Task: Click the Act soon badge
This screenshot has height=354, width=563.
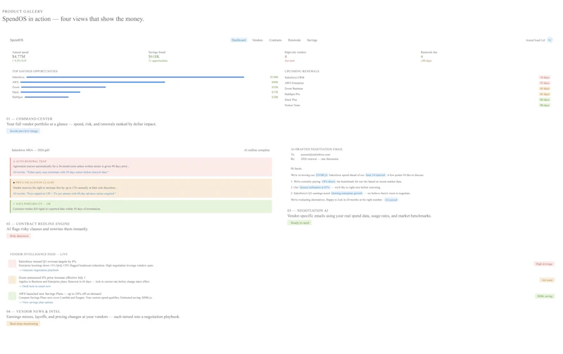Action: (x=548, y=280)
